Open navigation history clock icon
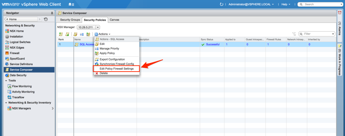Viewport: 345px width, 136px height. (46, 19)
